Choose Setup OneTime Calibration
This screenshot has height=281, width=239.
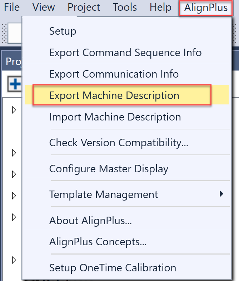(x=113, y=267)
